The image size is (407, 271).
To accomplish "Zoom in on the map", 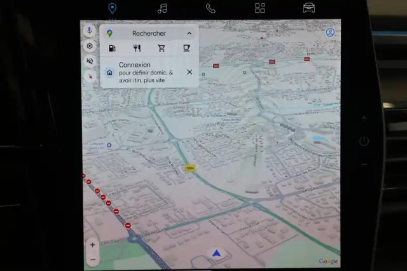I will (x=92, y=245).
